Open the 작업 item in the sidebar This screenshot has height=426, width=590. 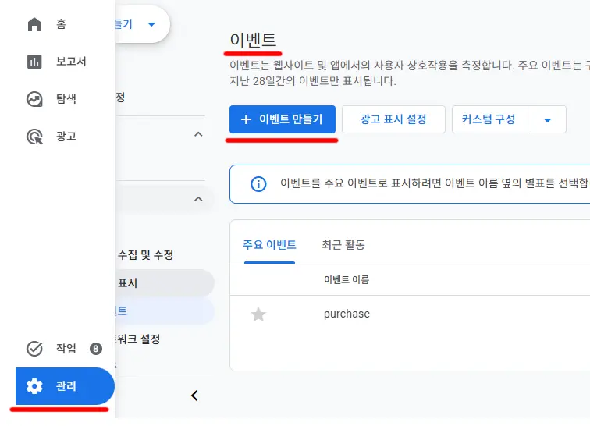click(66, 349)
